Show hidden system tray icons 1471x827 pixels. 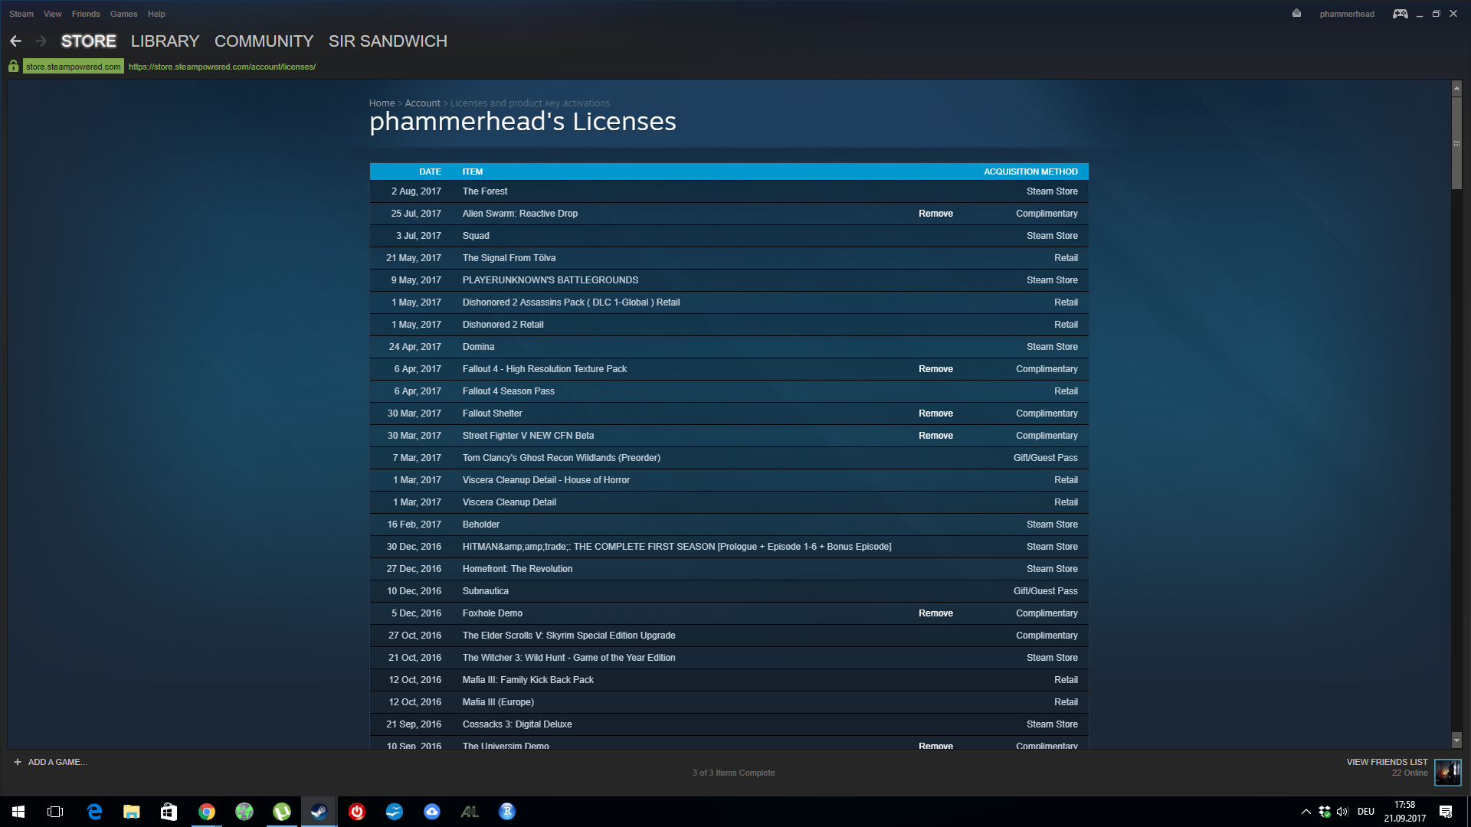click(1306, 812)
